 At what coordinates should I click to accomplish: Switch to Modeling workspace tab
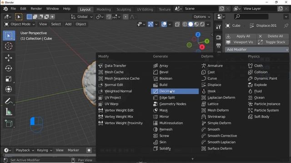coord(104,10)
